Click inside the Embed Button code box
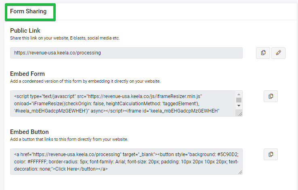 [126, 161]
